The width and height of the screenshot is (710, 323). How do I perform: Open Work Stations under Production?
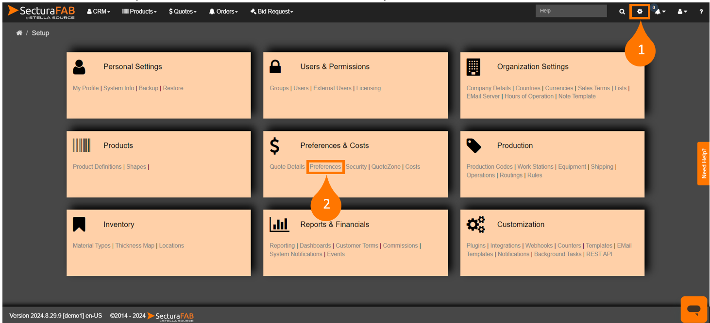[x=535, y=167]
